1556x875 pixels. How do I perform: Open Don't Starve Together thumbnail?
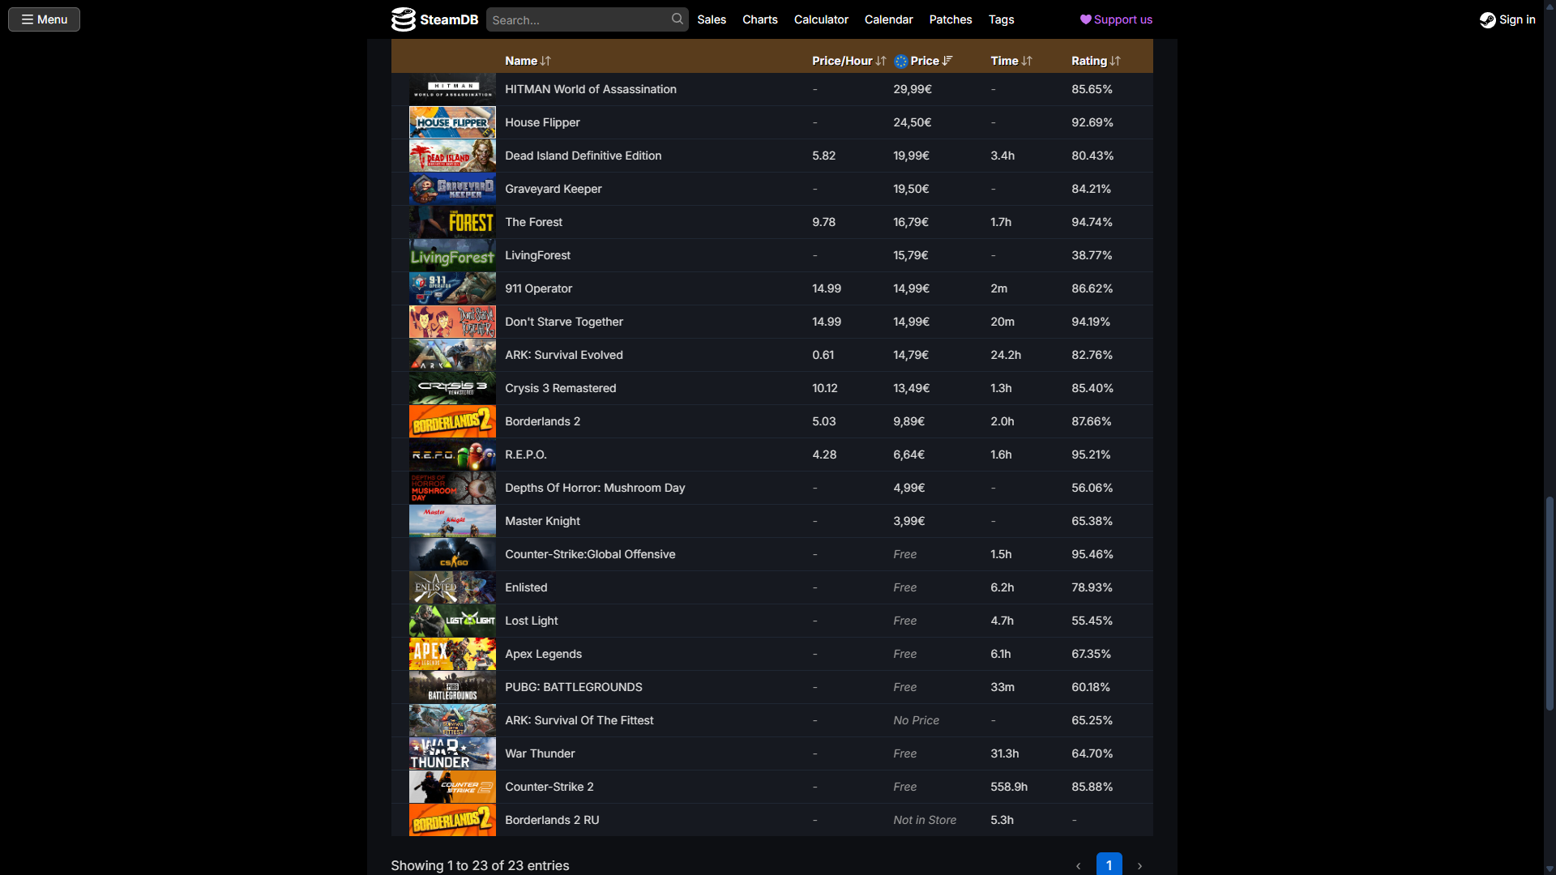452,322
